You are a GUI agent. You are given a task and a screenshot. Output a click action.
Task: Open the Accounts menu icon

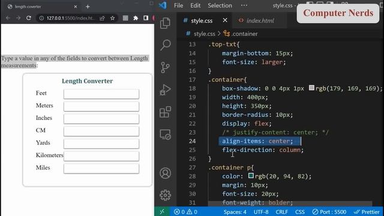pyautogui.click(x=166, y=173)
